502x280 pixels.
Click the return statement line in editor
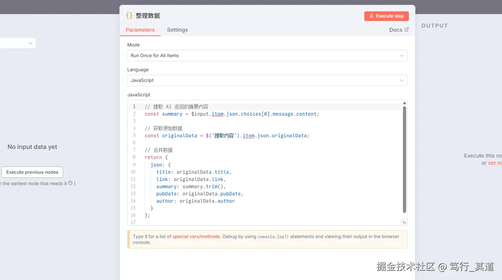156,157
